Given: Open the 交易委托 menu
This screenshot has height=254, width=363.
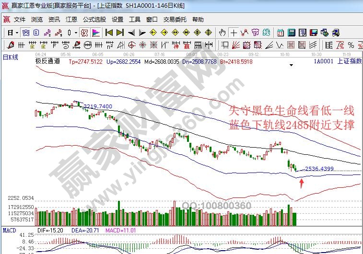Looking at the screenshot, I should coord(175,20).
